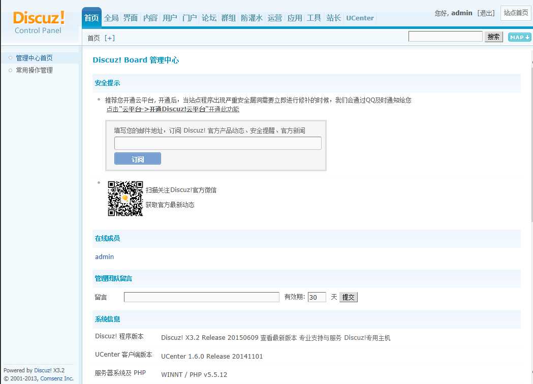Click the 系统信息 section heading
The height and width of the screenshot is (384, 533).
click(x=107, y=319)
